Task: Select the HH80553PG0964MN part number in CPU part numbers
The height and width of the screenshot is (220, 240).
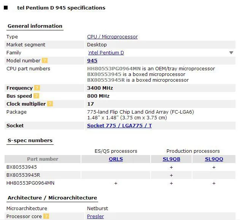Action: pos(114,68)
